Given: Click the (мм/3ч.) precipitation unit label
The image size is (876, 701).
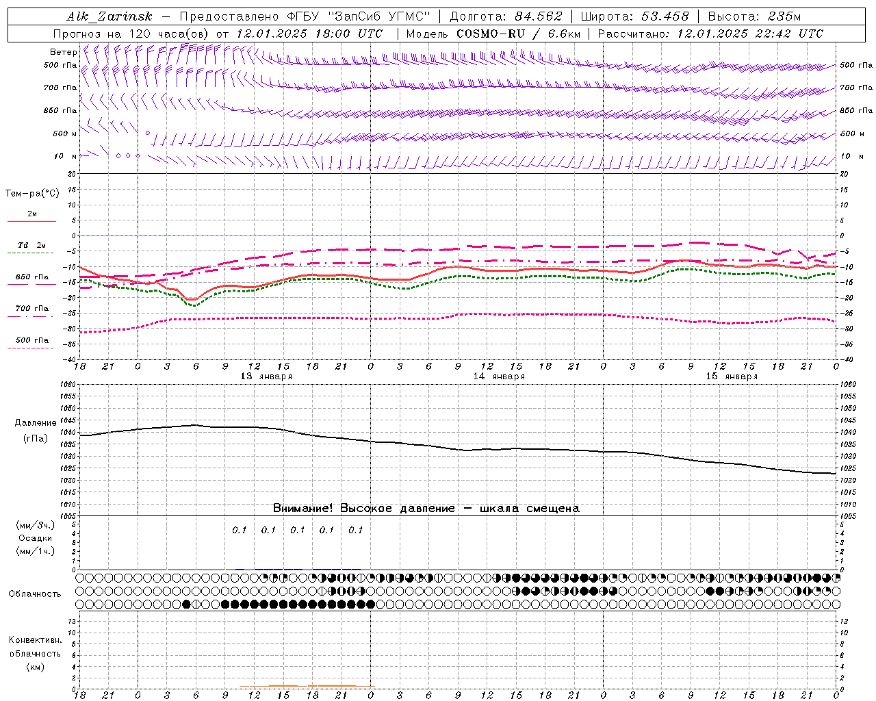Looking at the screenshot, I should pyautogui.click(x=36, y=525).
